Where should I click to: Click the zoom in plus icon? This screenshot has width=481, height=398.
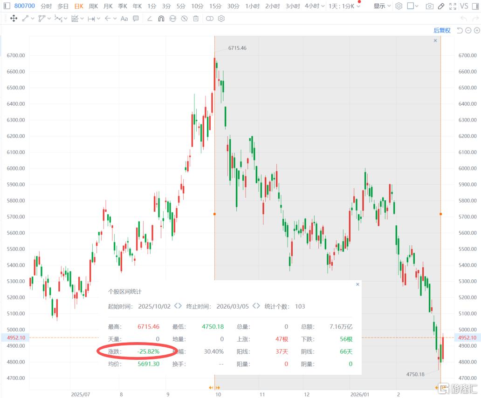click(x=477, y=30)
